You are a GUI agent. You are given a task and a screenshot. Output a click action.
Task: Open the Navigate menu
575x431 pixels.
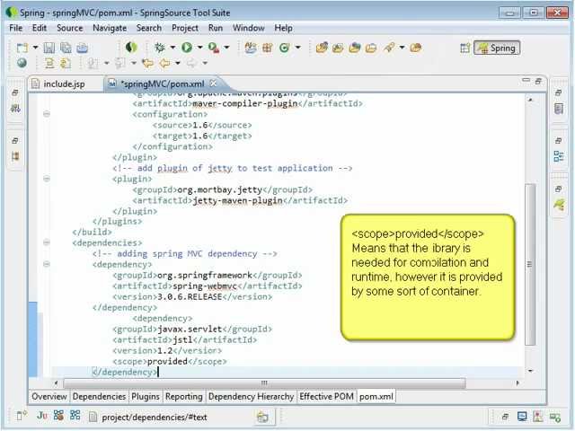coord(110,28)
